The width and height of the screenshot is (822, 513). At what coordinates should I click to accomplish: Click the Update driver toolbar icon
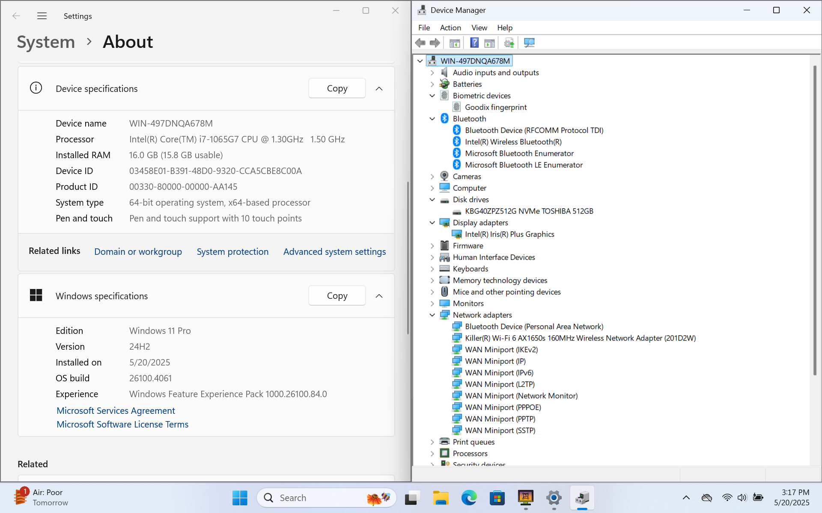pyautogui.click(x=509, y=43)
